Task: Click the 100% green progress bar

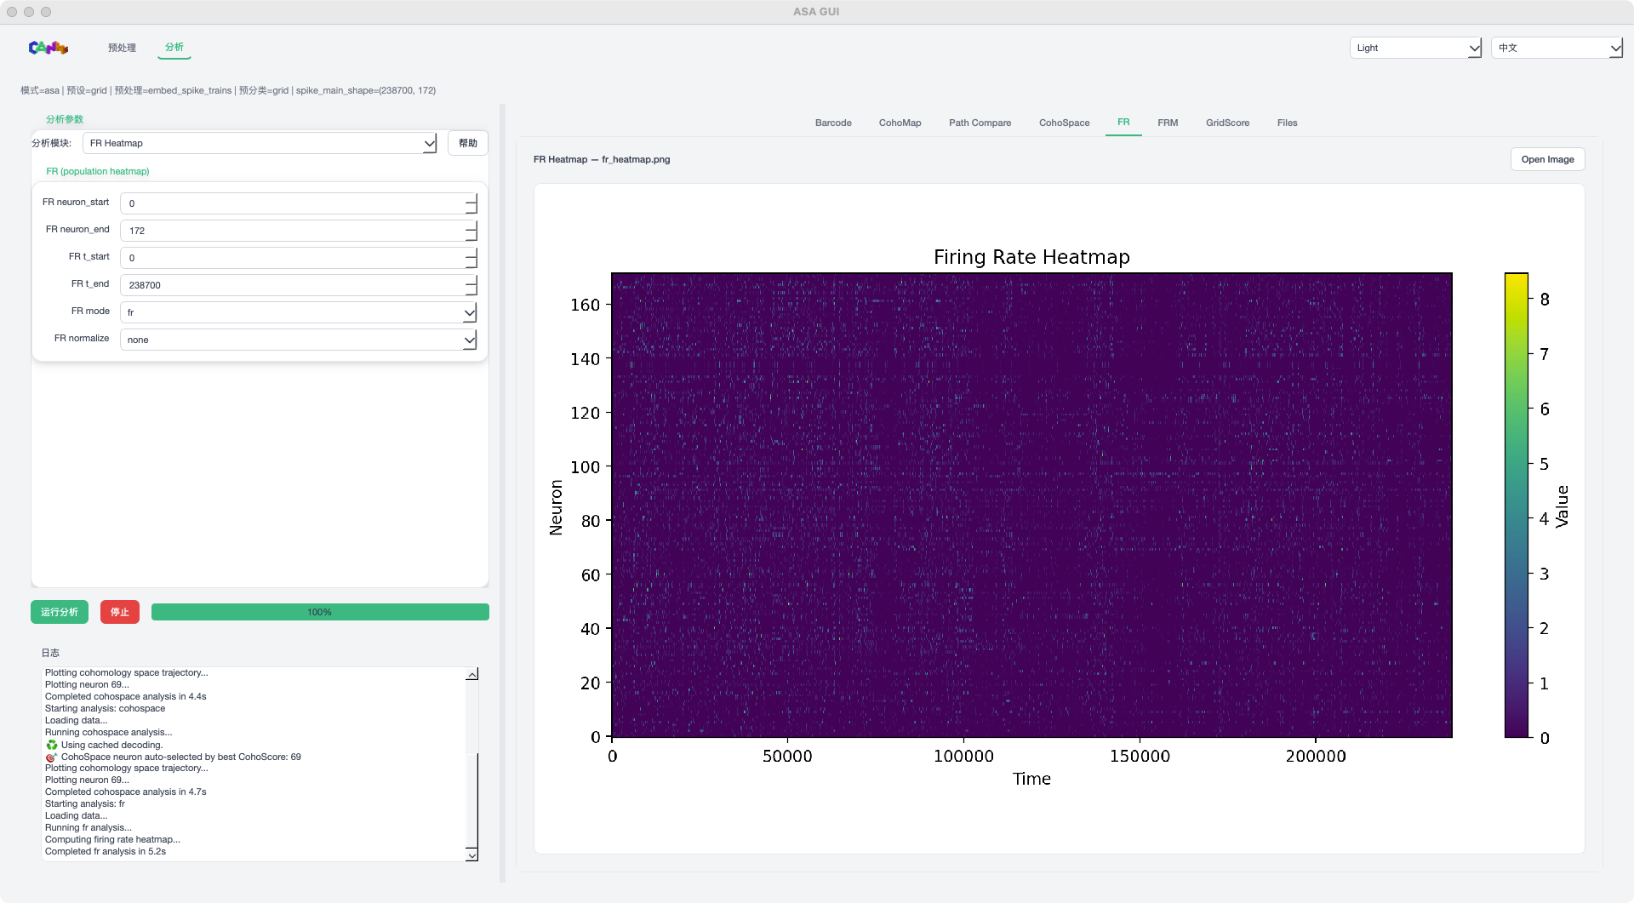Action: [x=320, y=612]
